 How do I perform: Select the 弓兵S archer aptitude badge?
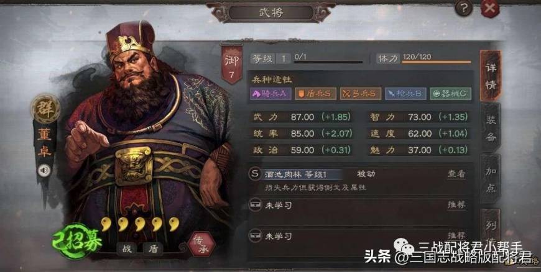360,93
